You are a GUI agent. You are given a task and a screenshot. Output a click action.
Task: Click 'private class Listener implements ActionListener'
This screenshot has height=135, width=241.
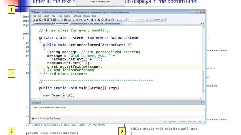(x=90, y=37)
